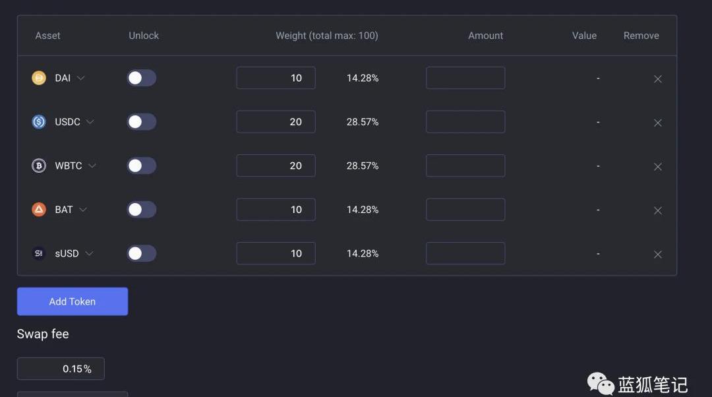Delete the sUSD row using X
The height and width of the screenshot is (397, 712).
click(657, 255)
